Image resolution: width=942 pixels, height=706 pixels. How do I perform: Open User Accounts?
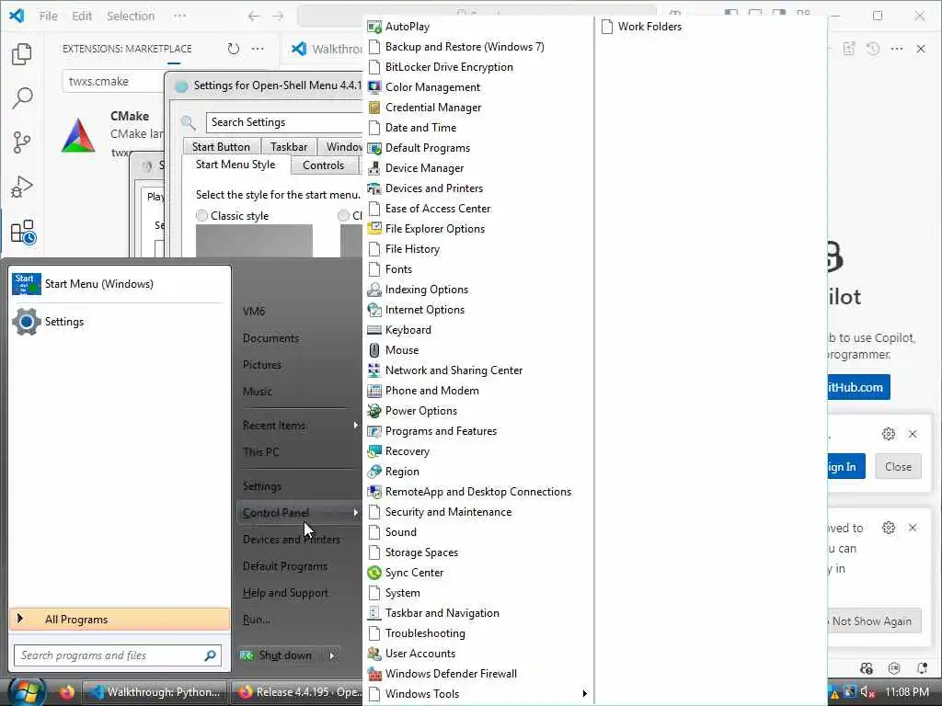coord(419,654)
